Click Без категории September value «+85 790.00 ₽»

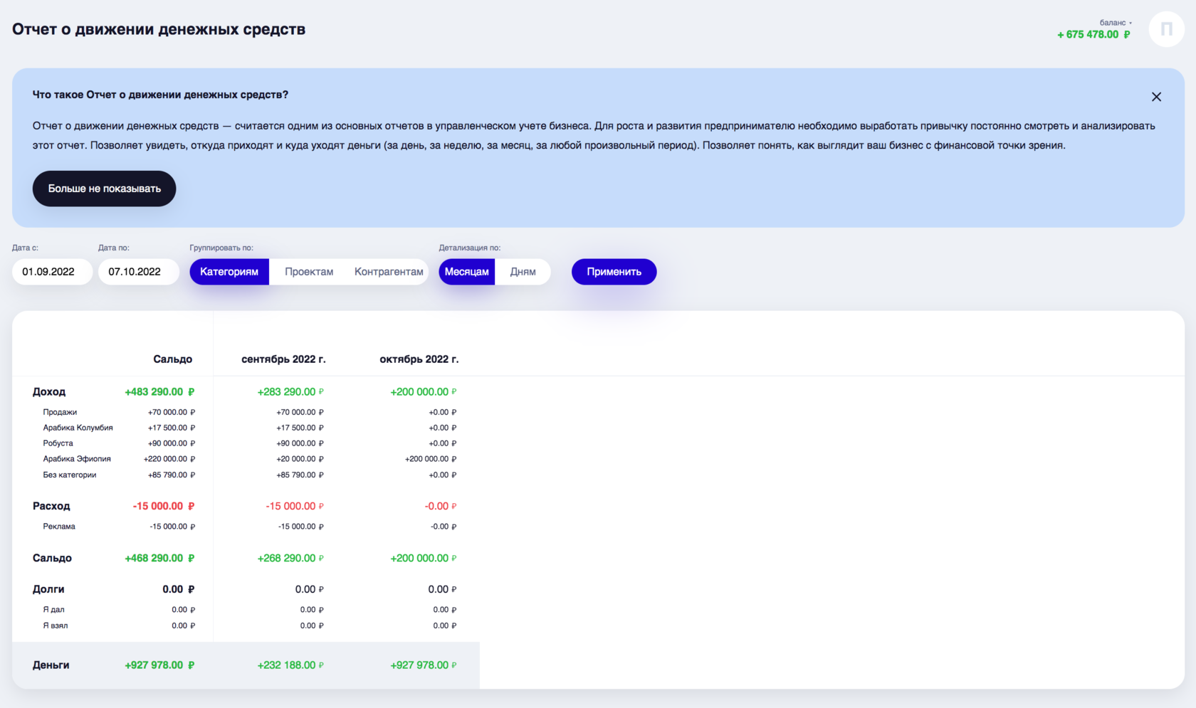point(300,475)
